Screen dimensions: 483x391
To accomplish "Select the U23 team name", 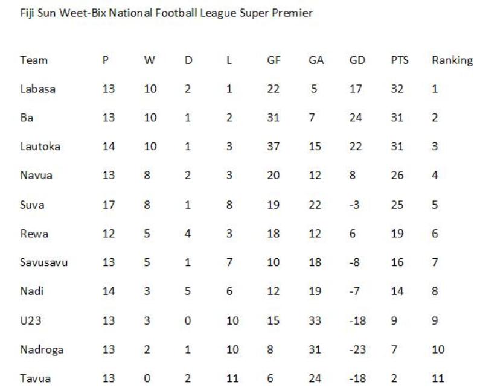I will 31,320.
